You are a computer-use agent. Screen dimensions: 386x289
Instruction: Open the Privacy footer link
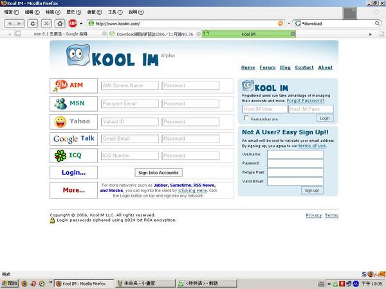click(314, 215)
